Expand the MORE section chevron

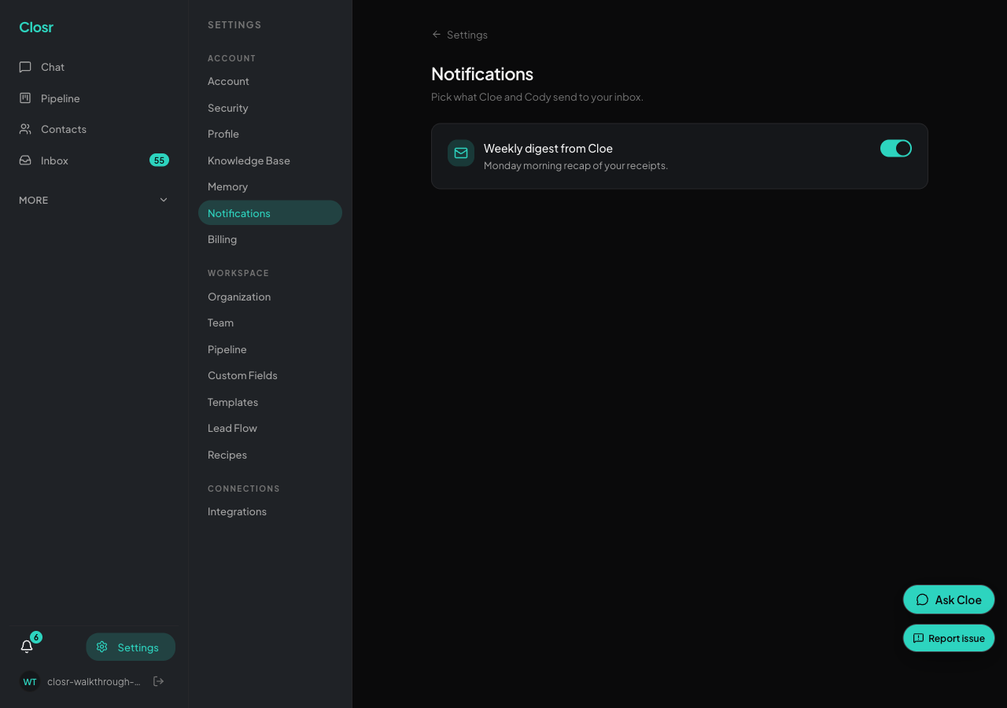pyautogui.click(x=164, y=200)
